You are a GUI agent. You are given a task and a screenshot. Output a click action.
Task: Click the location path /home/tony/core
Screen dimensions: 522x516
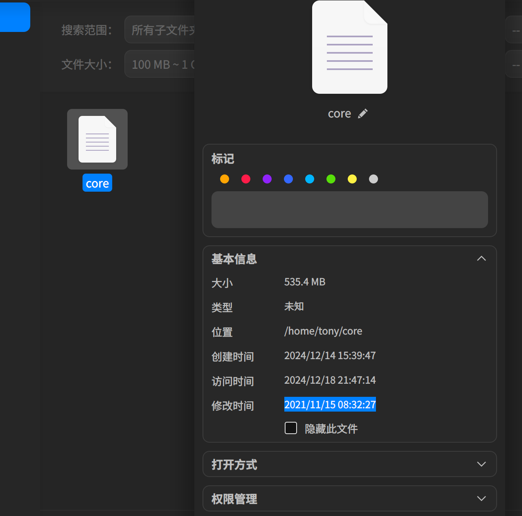(x=323, y=331)
